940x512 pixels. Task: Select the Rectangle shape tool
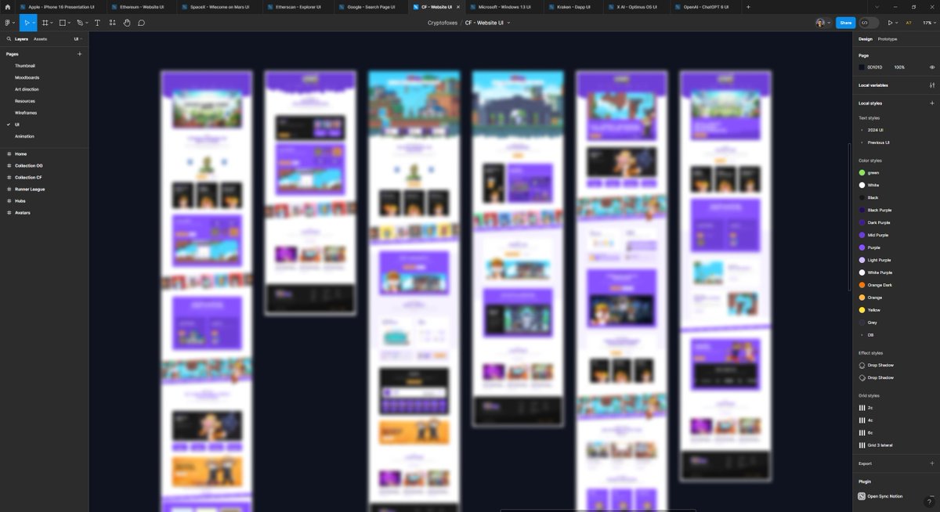click(63, 23)
